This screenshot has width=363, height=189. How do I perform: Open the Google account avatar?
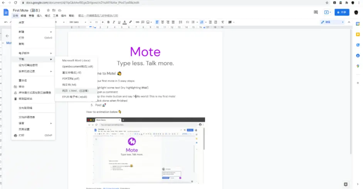point(356,12)
